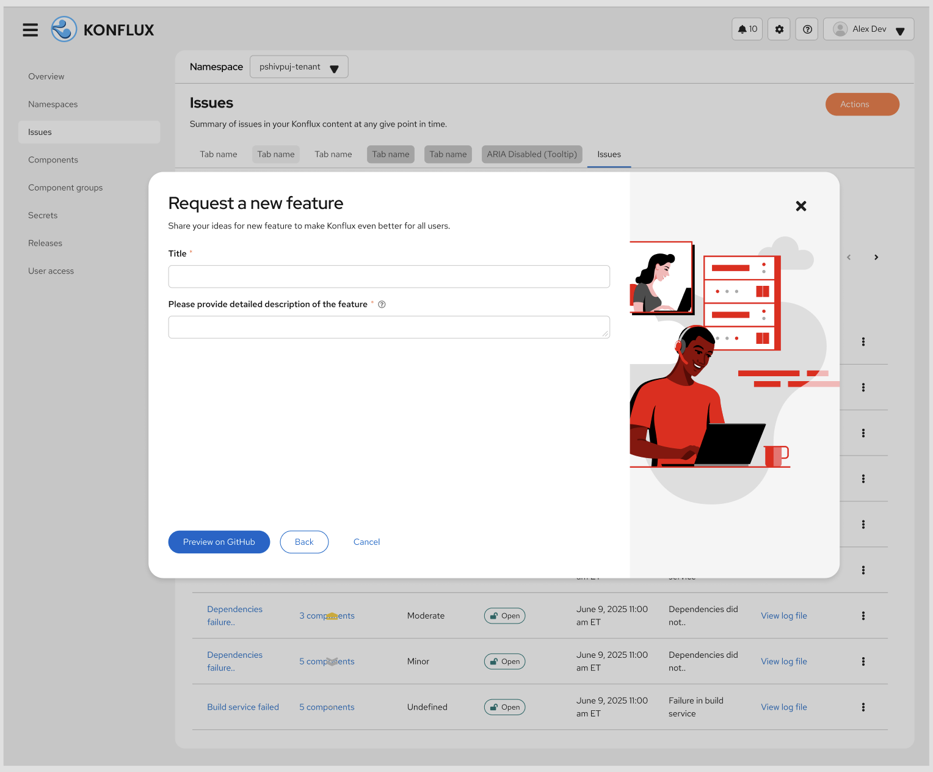Screen dimensions: 933x772
Task: Click the Preview on GitHub button
Action: [x=219, y=542]
